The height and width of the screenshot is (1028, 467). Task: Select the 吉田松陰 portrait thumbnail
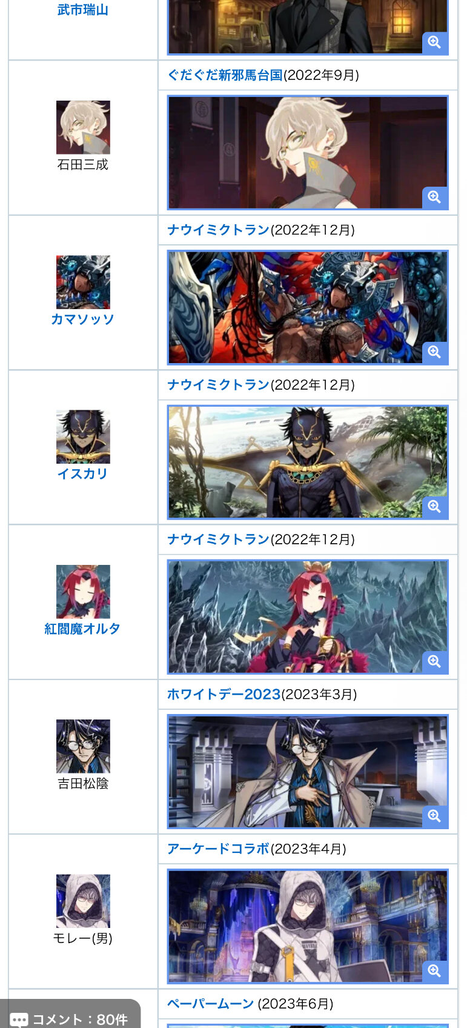tap(83, 746)
